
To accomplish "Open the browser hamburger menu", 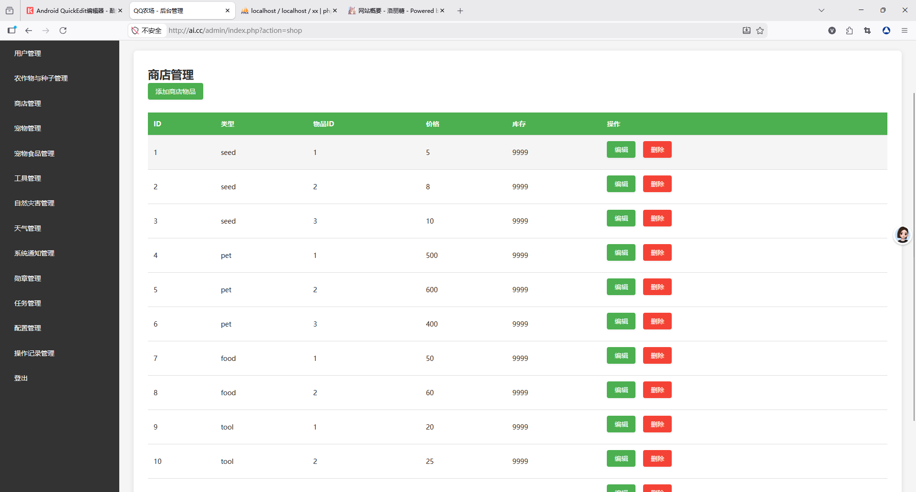I will point(904,31).
